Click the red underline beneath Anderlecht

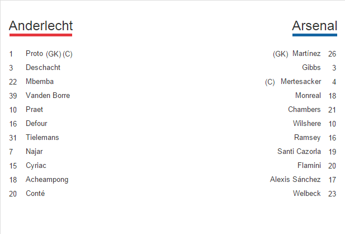pos(41,35)
